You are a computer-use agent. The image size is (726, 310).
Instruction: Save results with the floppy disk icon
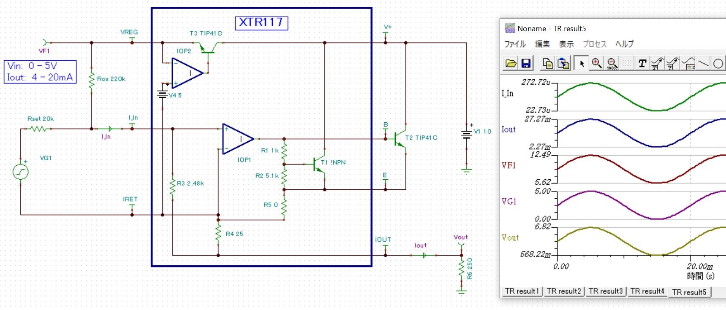point(526,63)
